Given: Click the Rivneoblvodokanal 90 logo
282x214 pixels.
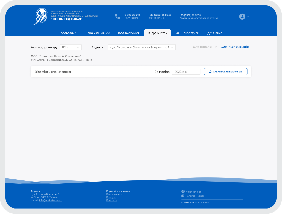Looking at the screenshot, I should point(39,16).
